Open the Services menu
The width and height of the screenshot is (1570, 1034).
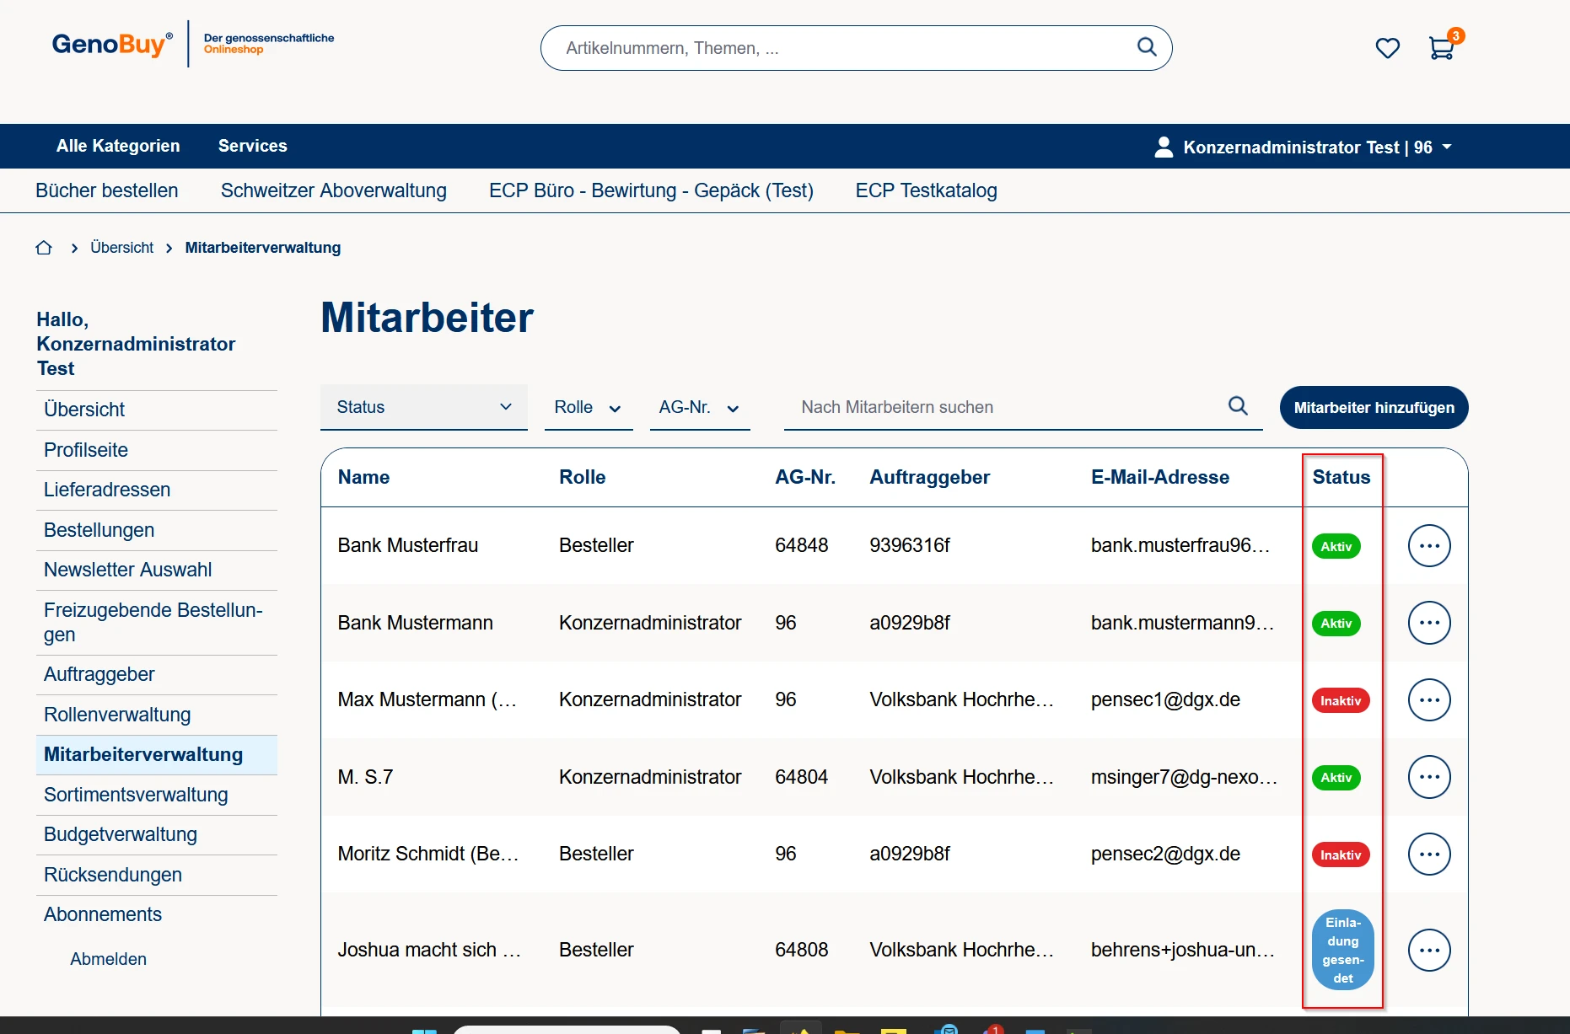(252, 146)
